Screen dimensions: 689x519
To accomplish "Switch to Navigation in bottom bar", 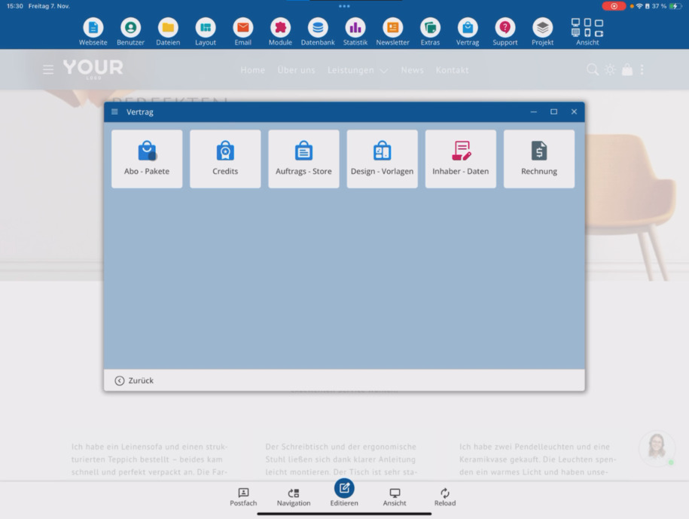I will [x=294, y=497].
